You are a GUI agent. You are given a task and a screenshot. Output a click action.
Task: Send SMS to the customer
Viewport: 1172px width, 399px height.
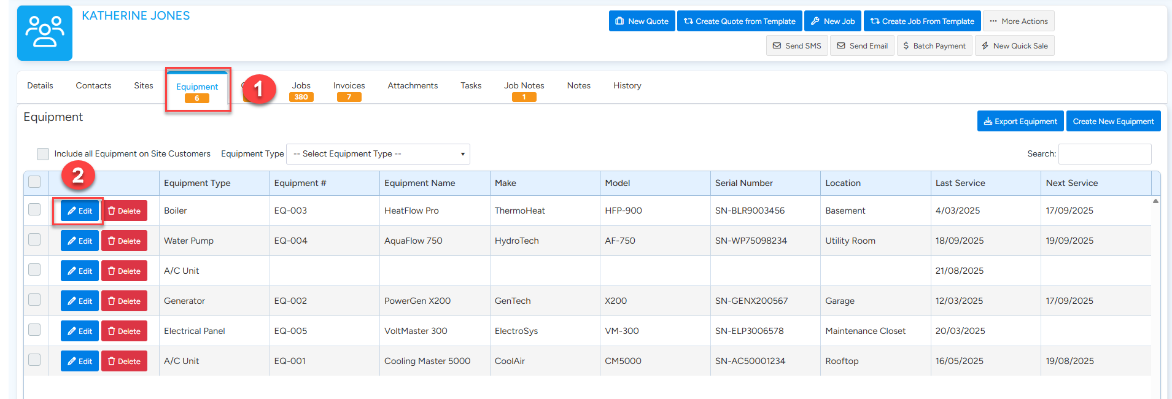pos(796,45)
